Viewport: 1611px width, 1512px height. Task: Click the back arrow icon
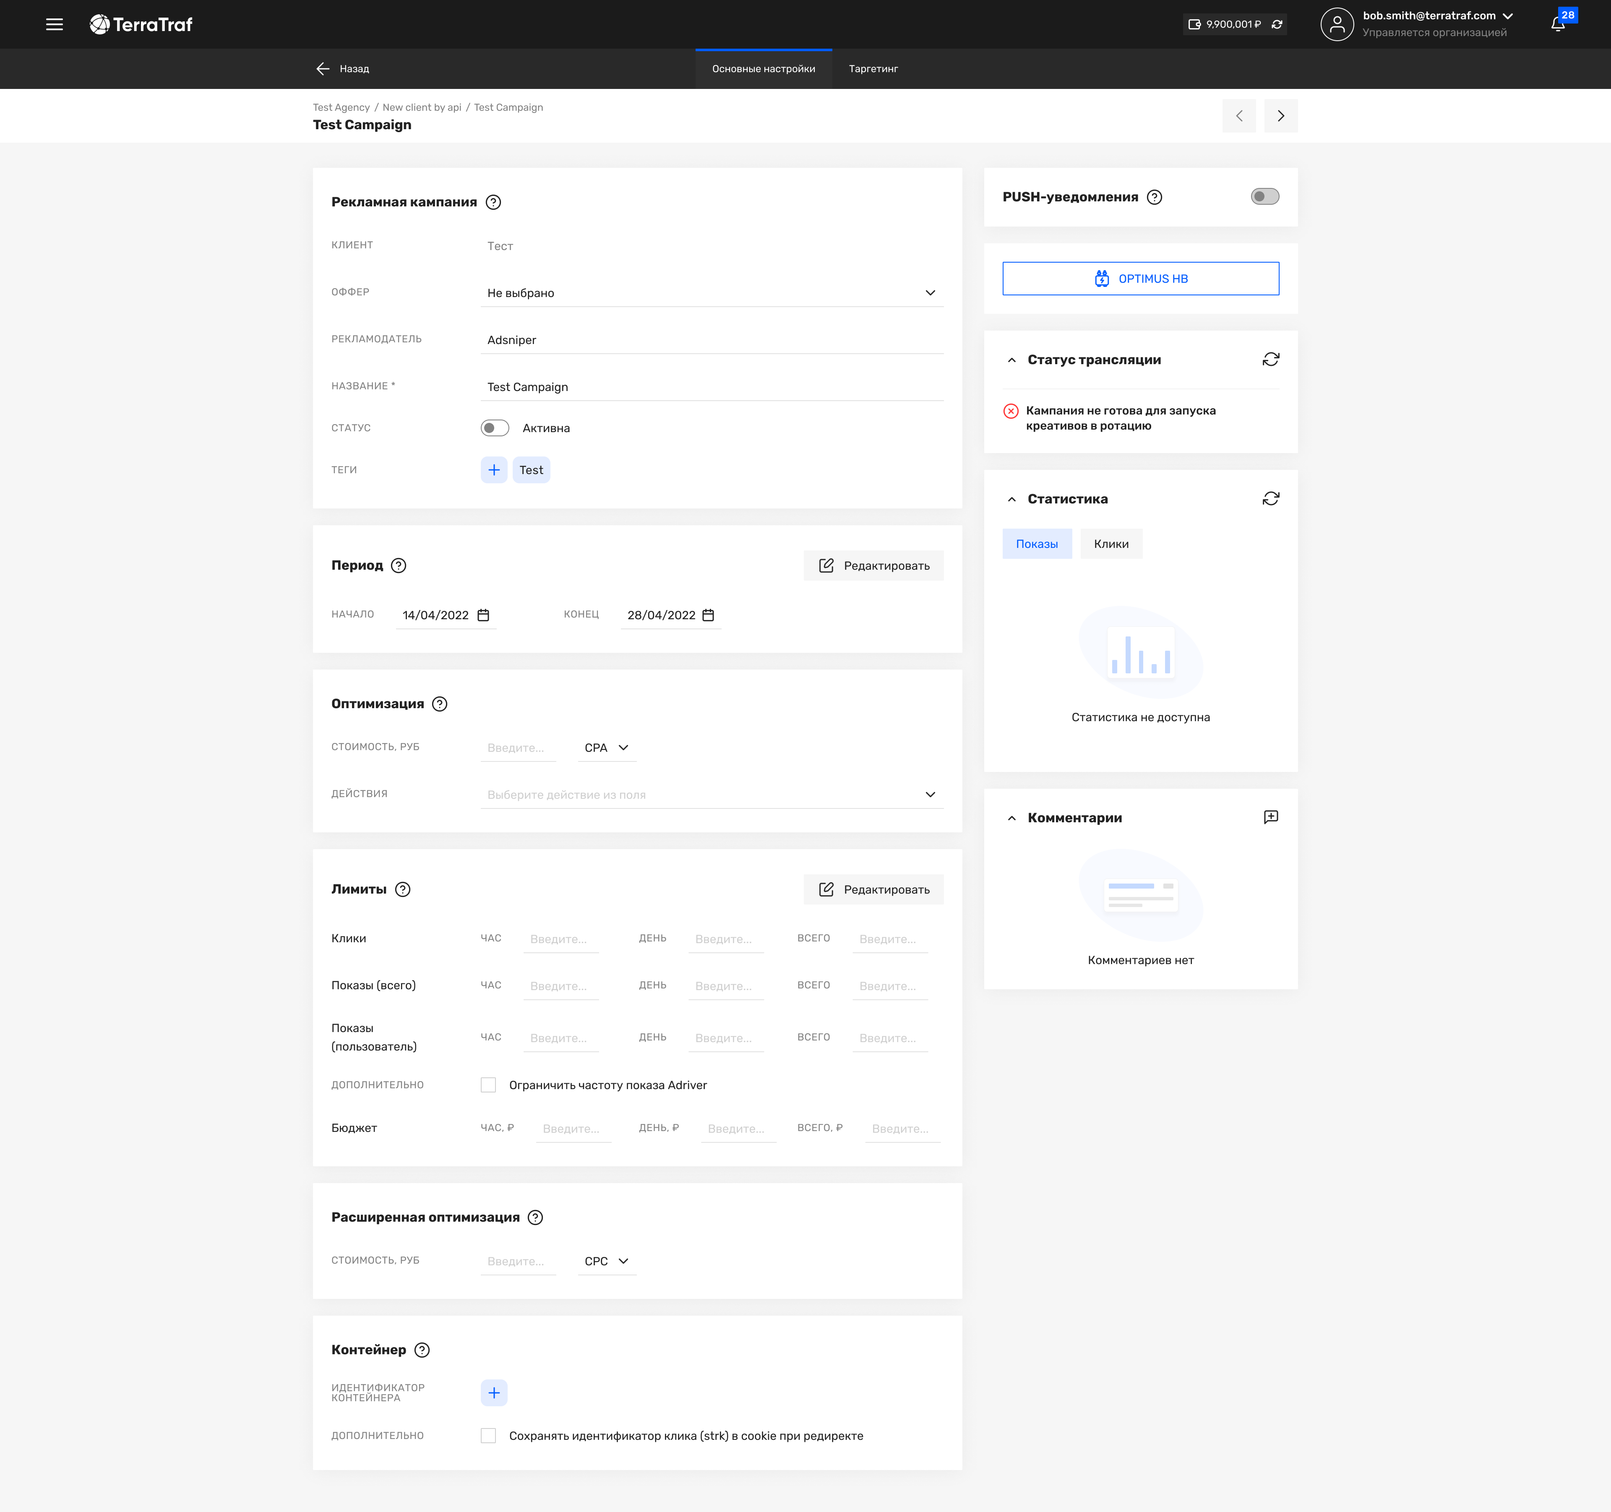pos(323,69)
